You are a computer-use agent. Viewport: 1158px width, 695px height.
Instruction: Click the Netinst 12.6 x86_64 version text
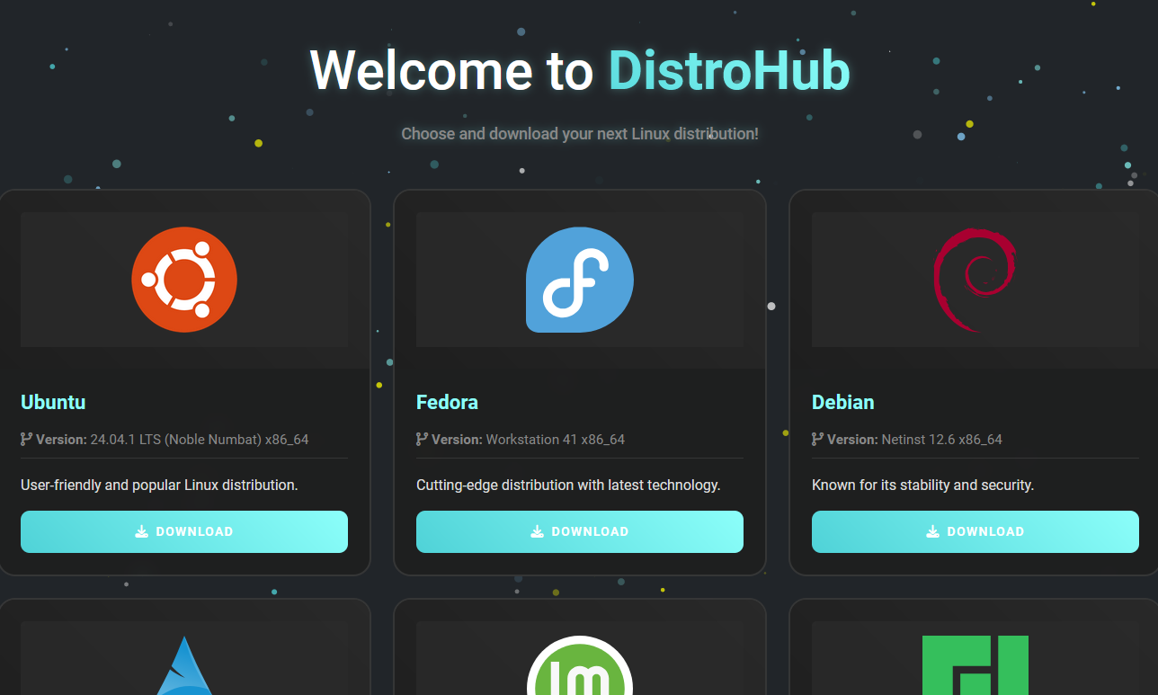point(942,440)
